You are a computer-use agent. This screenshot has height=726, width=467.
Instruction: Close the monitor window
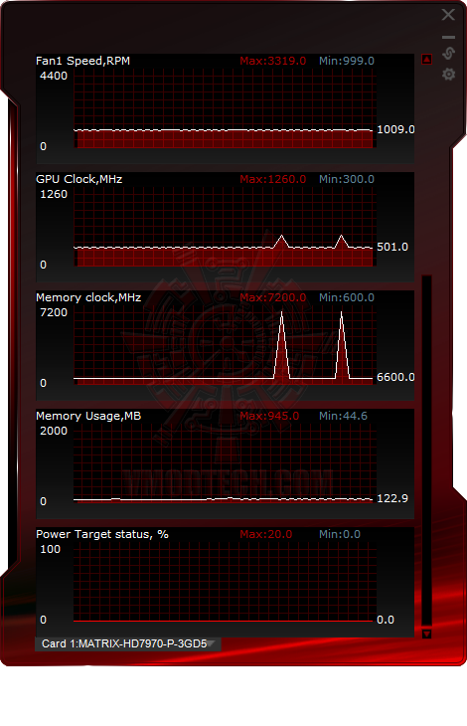448,15
